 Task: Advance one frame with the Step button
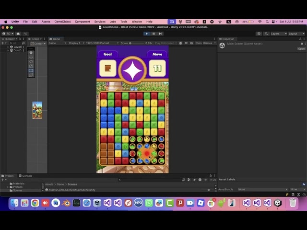[160, 34]
